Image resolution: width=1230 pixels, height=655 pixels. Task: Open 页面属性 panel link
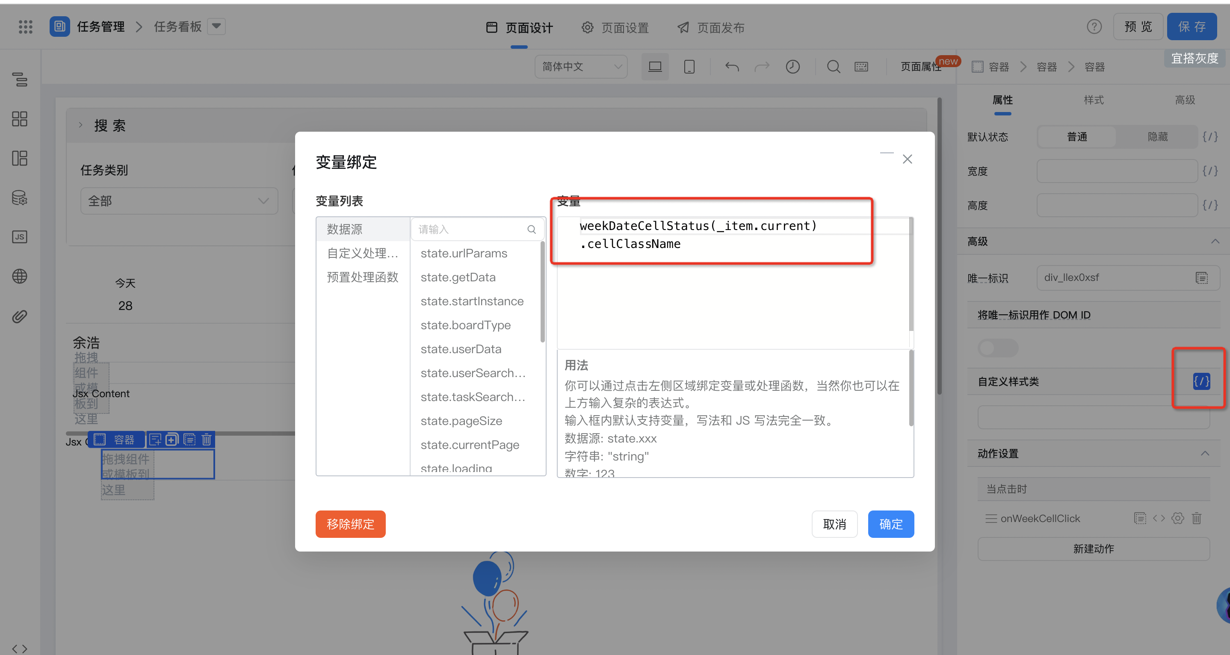pos(921,67)
